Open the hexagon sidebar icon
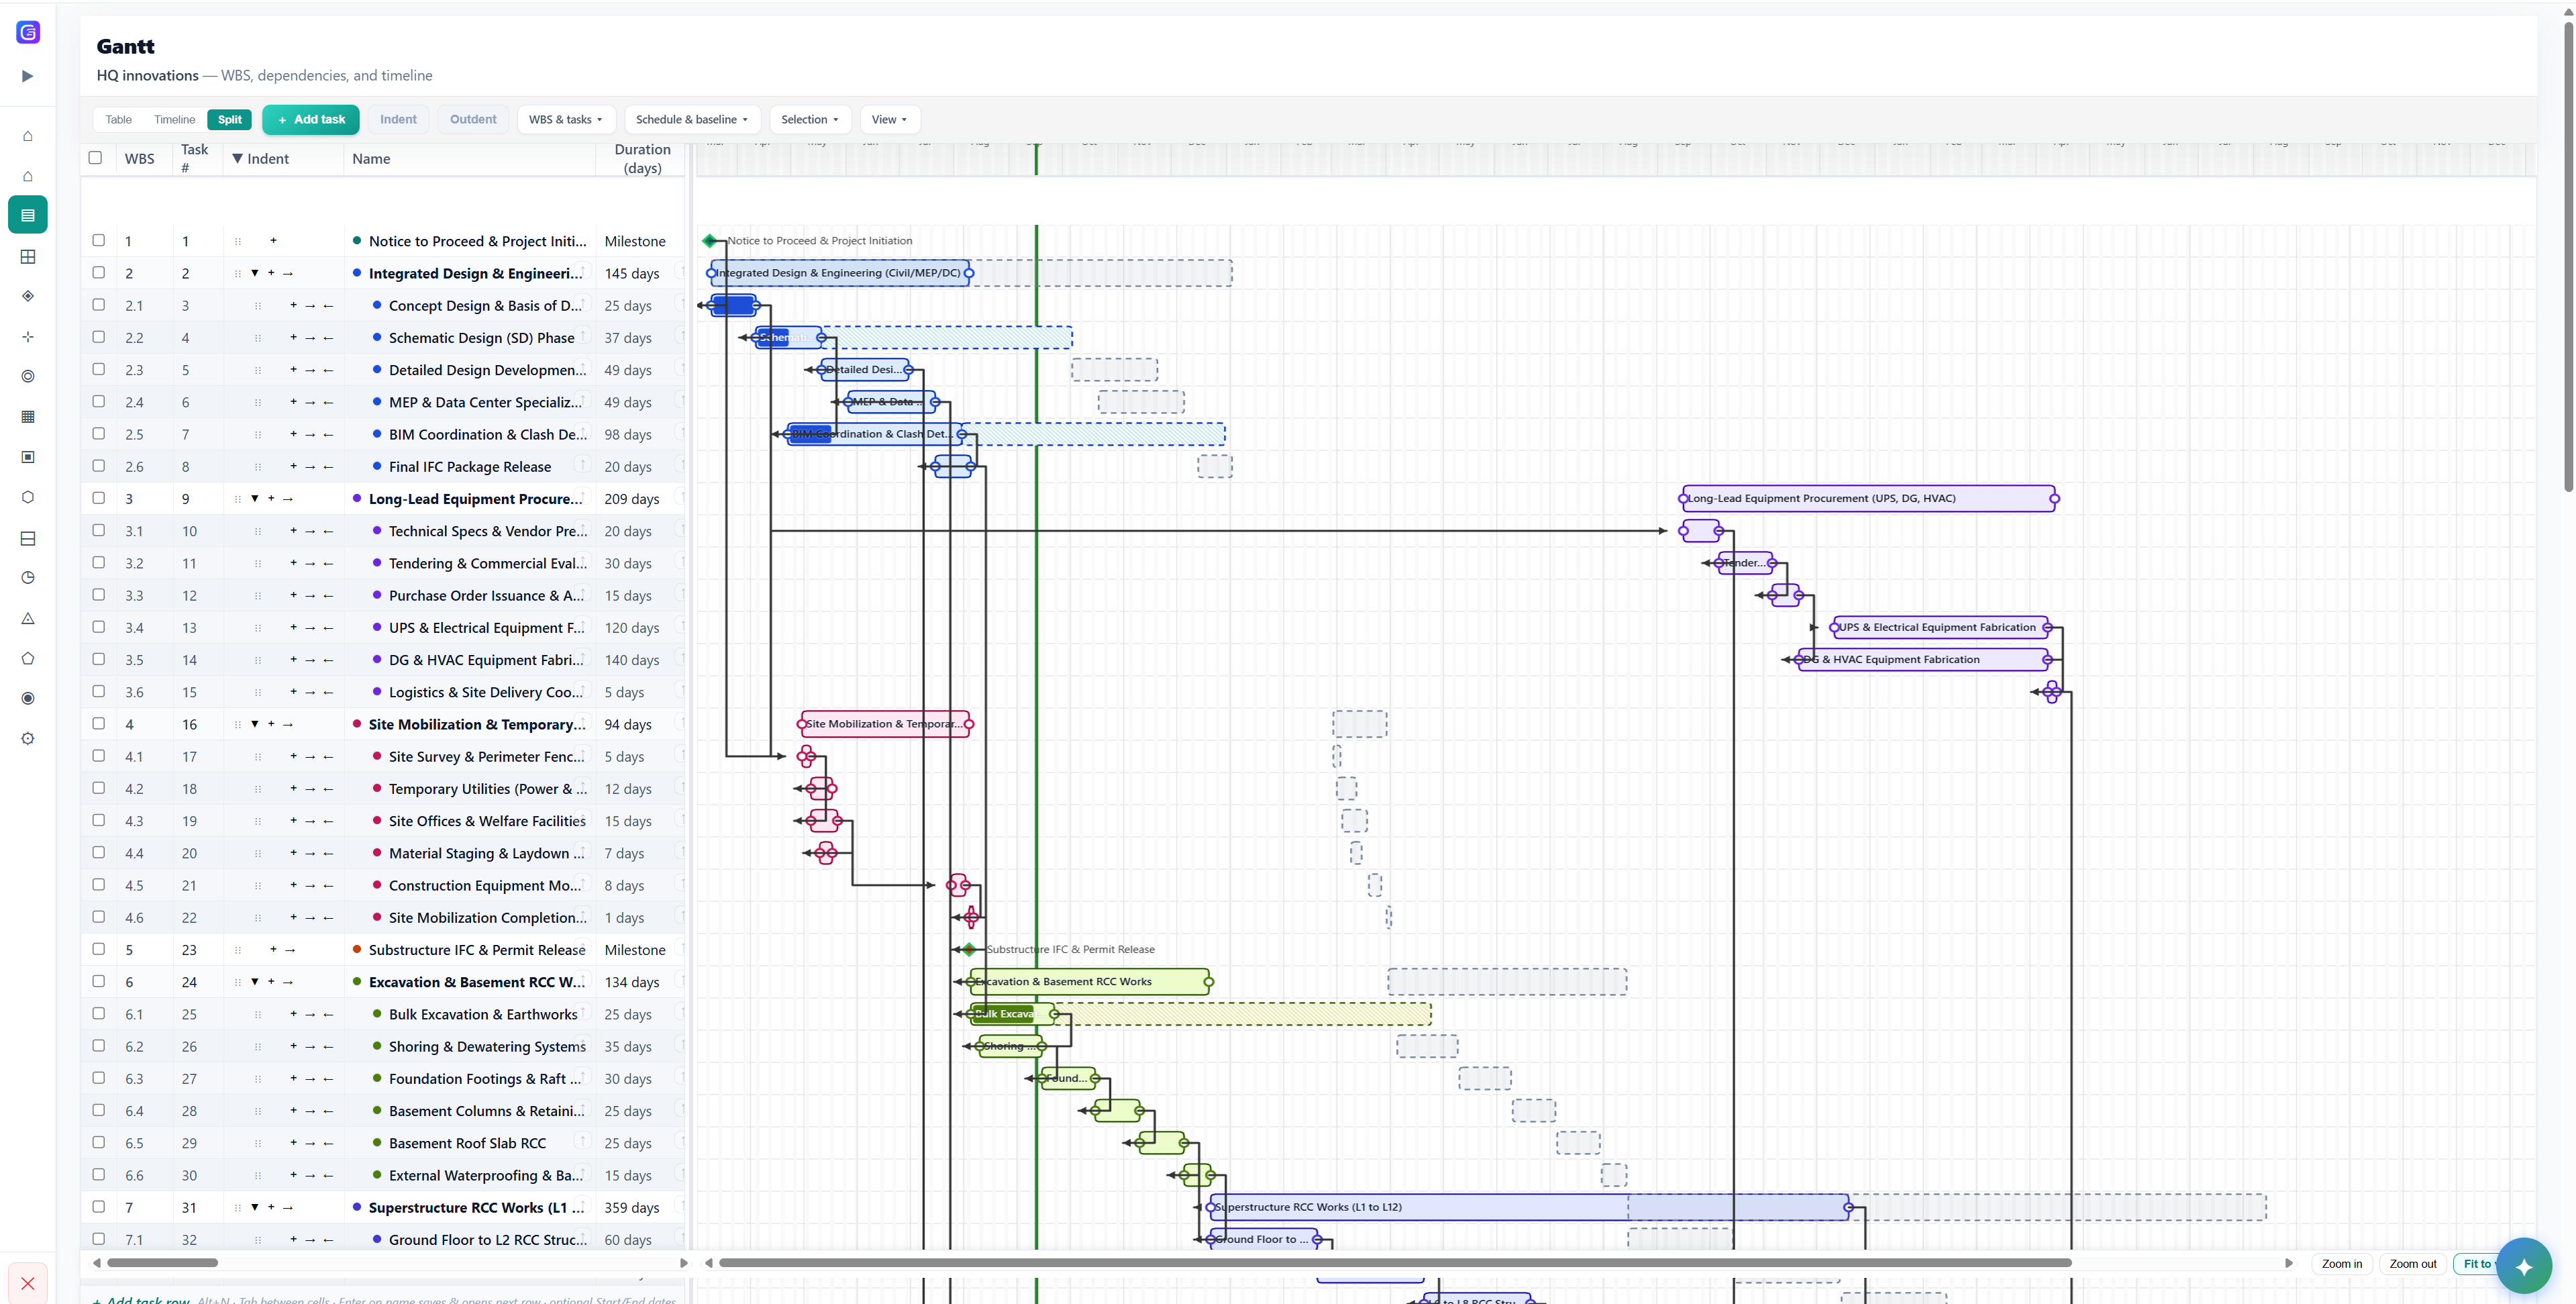 pos(28,497)
